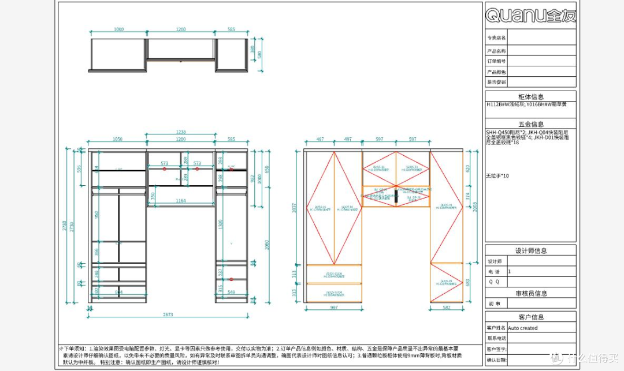Select the 联系电话 label cell
The width and height of the screenshot is (624, 371).
coord(496,338)
